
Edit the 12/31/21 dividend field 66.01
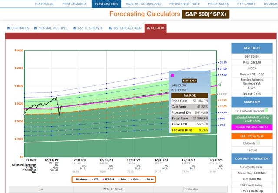104,172
